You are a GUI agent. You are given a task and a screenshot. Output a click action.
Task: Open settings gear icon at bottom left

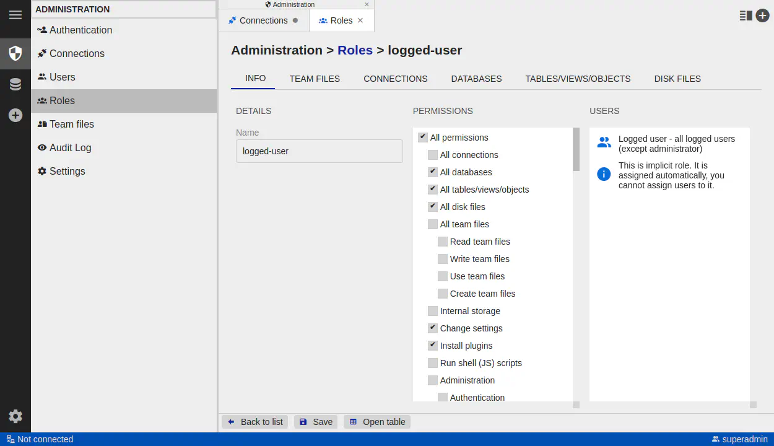(x=15, y=416)
